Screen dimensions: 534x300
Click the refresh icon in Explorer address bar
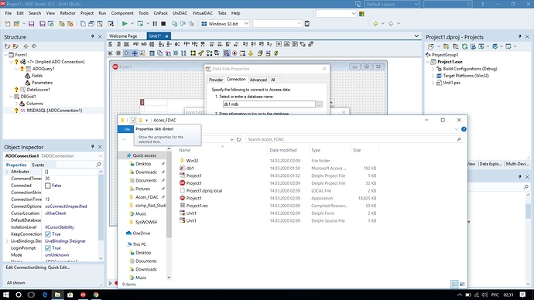238,139
